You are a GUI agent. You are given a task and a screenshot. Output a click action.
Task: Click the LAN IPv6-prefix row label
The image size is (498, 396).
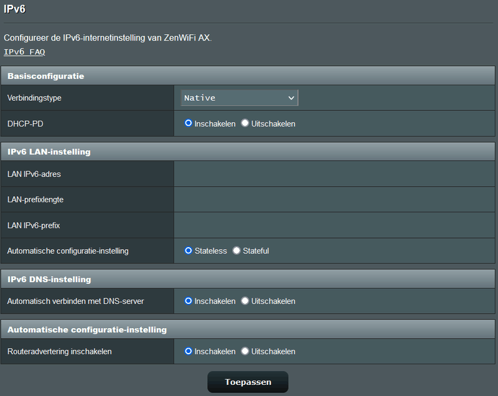coord(33,225)
